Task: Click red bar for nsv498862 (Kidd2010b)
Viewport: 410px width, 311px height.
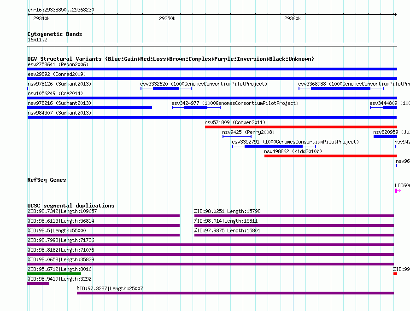Action: [x=331, y=156]
